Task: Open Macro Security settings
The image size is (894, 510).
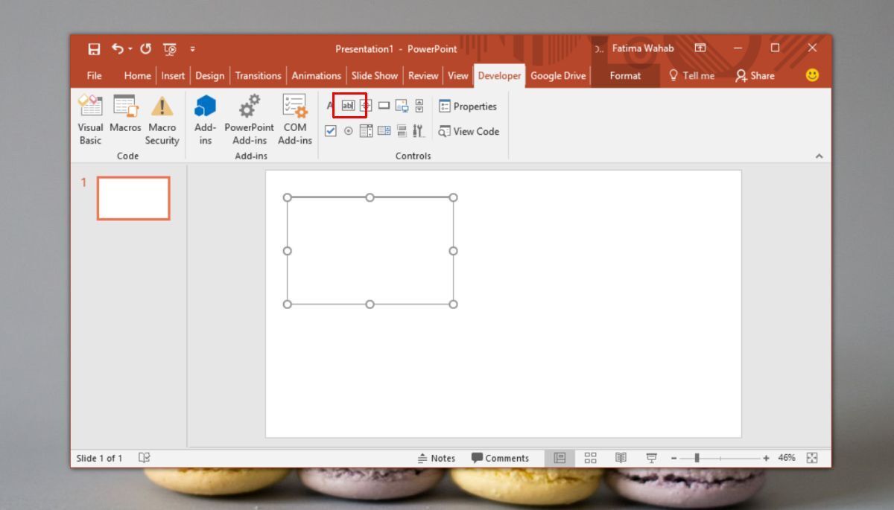Action: 162,119
